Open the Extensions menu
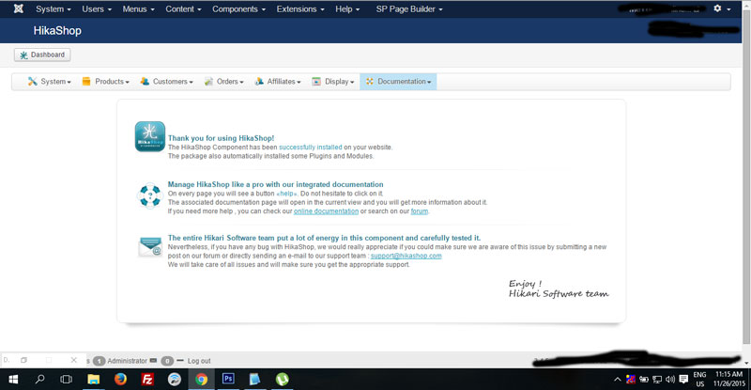This screenshot has height=390, width=751. pos(300,9)
